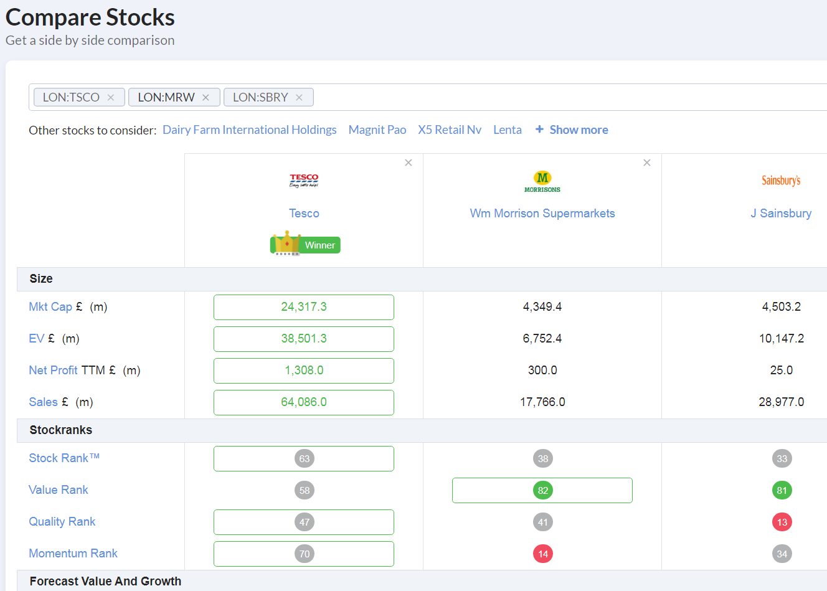The height and width of the screenshot is (591, 827).
Task: Open the Tesco stock page link
Action: pyautogui.click(x=304, y=214)
